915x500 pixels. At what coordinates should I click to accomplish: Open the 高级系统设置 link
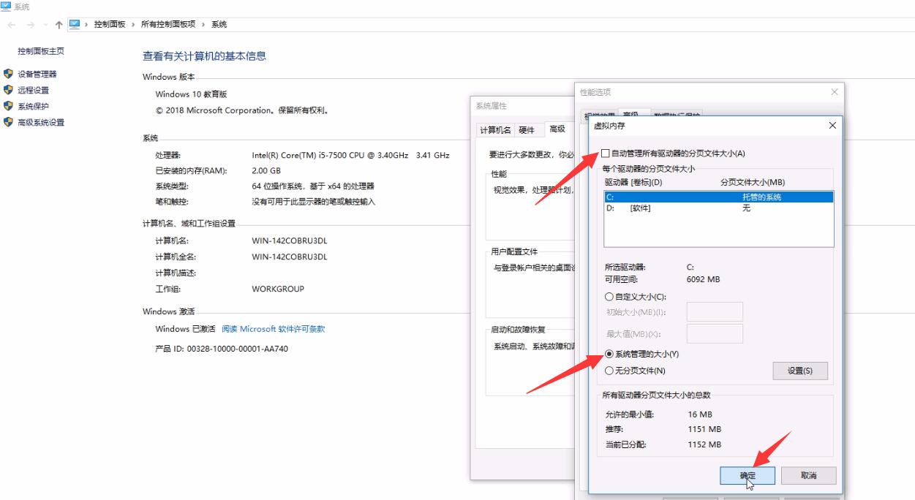point(41,122)
